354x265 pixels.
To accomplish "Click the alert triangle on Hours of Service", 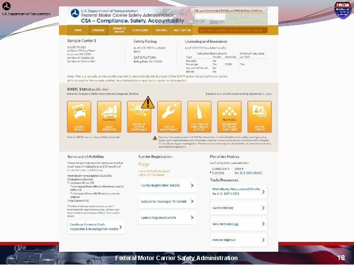I will click(148, 103).
